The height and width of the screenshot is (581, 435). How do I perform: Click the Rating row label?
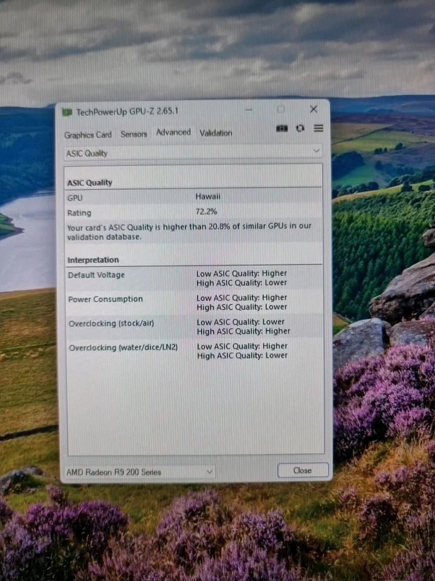79,213
